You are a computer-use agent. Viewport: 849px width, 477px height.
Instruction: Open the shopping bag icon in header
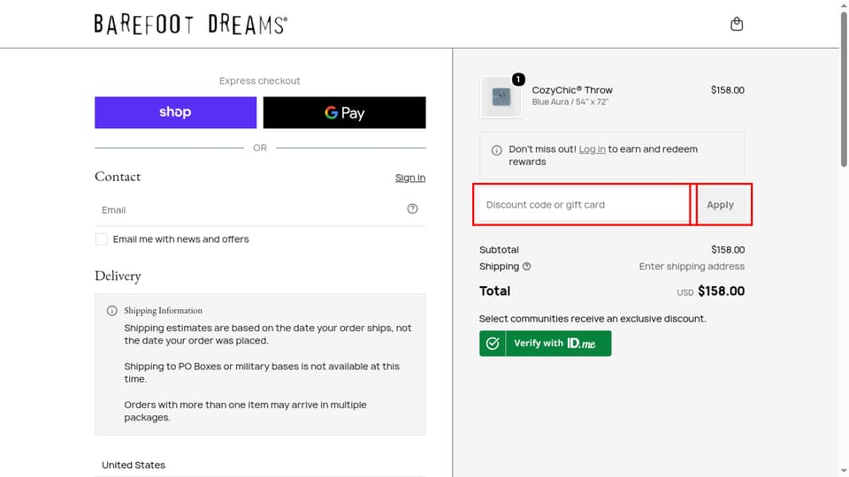pyautogui.click(x=737, y=24)
